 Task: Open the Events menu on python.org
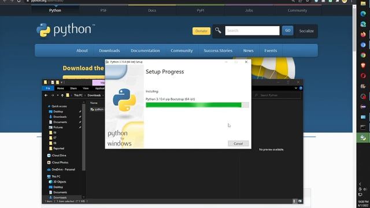click(271, 50)
